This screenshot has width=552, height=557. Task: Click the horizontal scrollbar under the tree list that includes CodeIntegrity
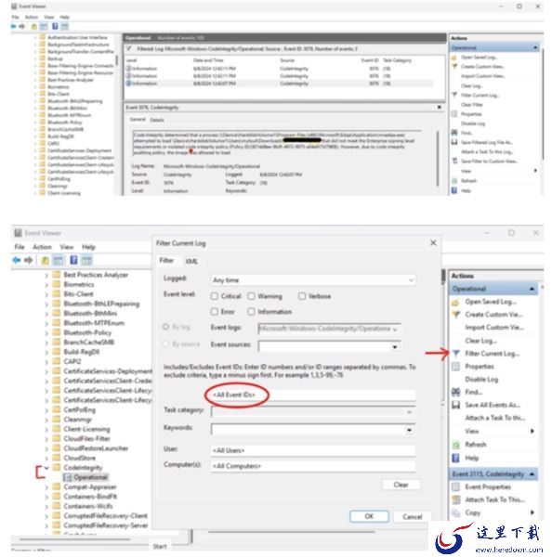click(x=74, y=539)
